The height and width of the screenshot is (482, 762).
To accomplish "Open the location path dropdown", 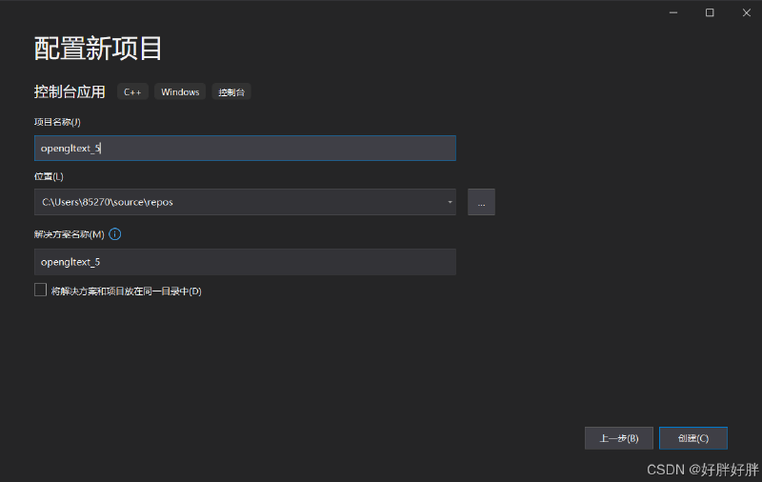I will [x=450, y=202].
